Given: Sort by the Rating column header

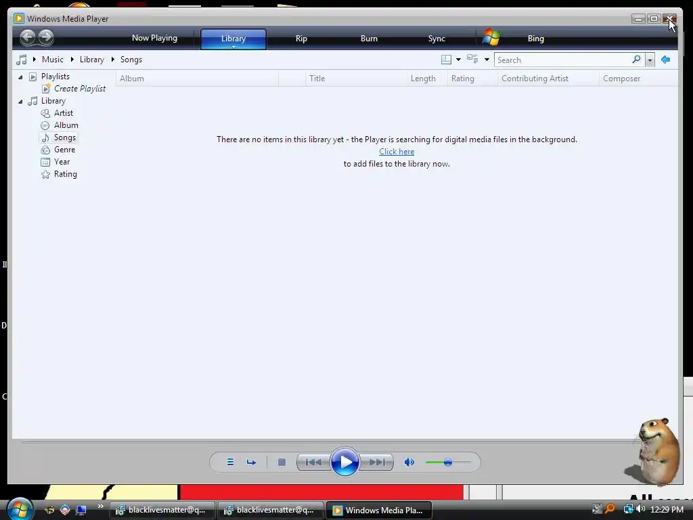Looking at the screenshot, I should tap(472, 79).
